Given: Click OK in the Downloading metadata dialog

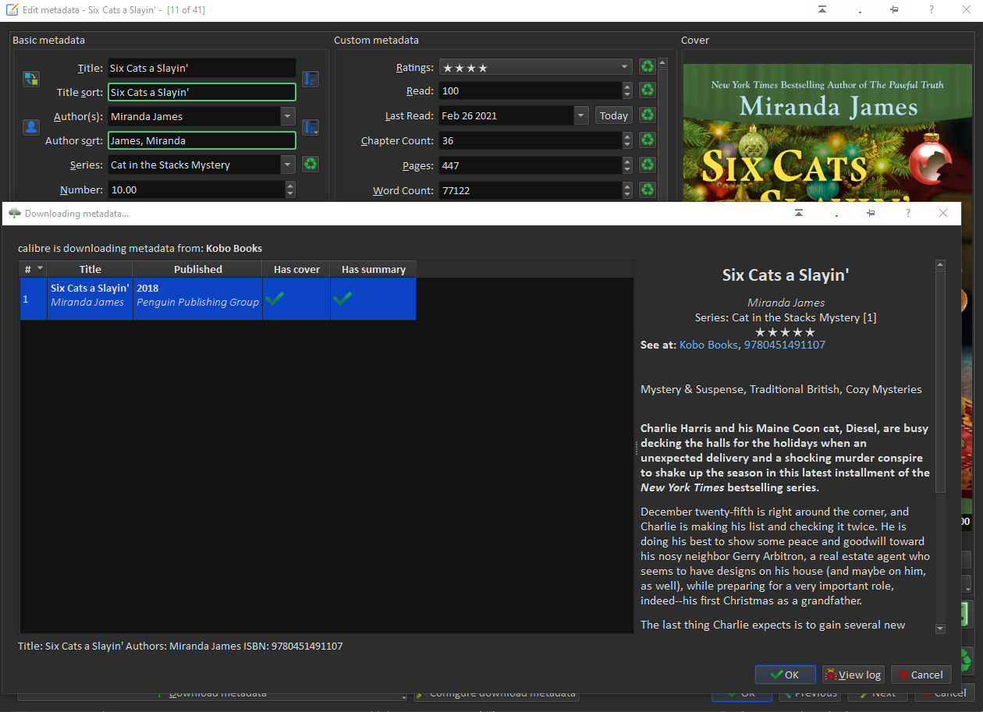Looking at the screenshot, I should (x=786, y=675).
